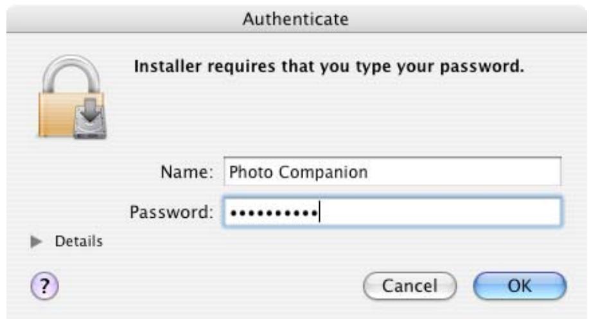Click the 'Installer requires' message text

(205, 66)
